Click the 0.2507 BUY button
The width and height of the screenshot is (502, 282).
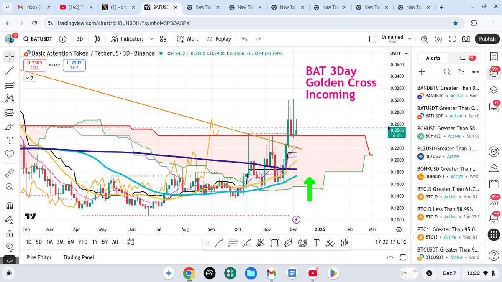point(74,65)
